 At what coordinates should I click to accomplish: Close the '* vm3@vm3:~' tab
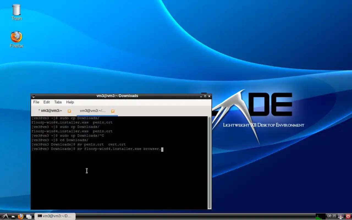click(x=69, y=111)
